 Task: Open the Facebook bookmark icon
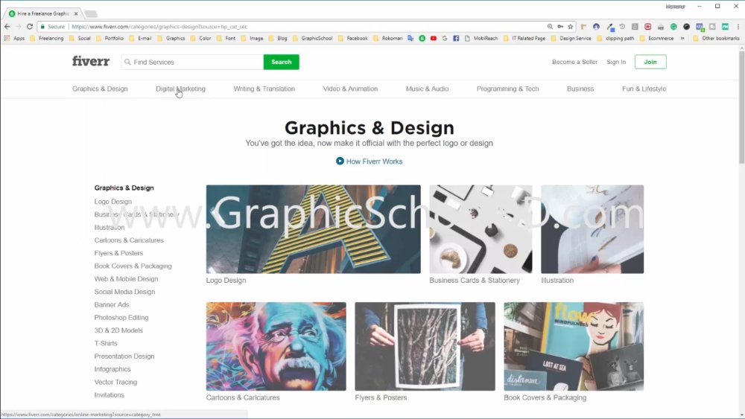point(456,38)
